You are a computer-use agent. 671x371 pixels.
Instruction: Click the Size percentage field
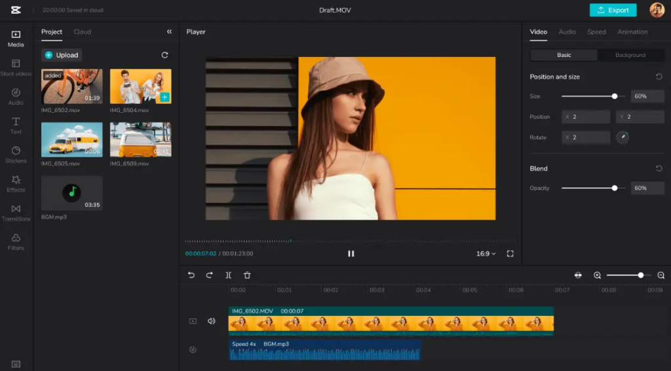647,96
